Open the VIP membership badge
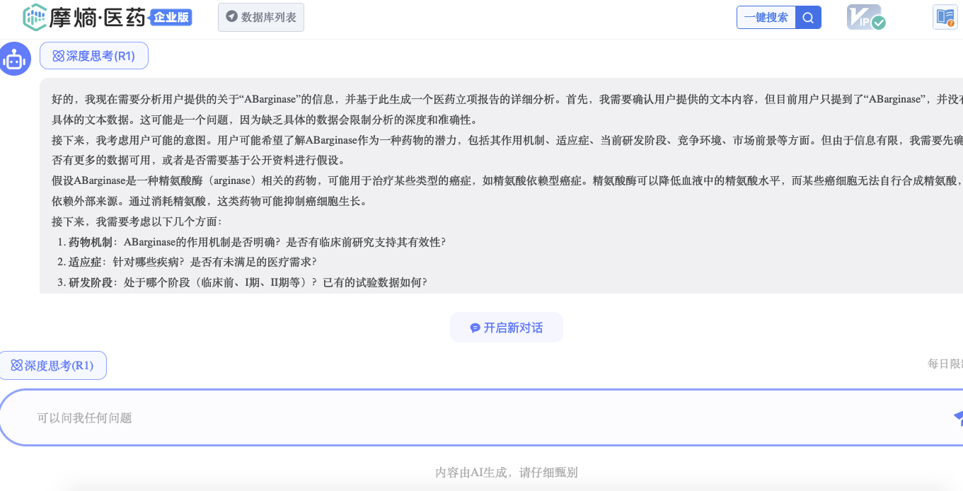Viewport: 963px width, 491px height. click(x=866, y=17)
